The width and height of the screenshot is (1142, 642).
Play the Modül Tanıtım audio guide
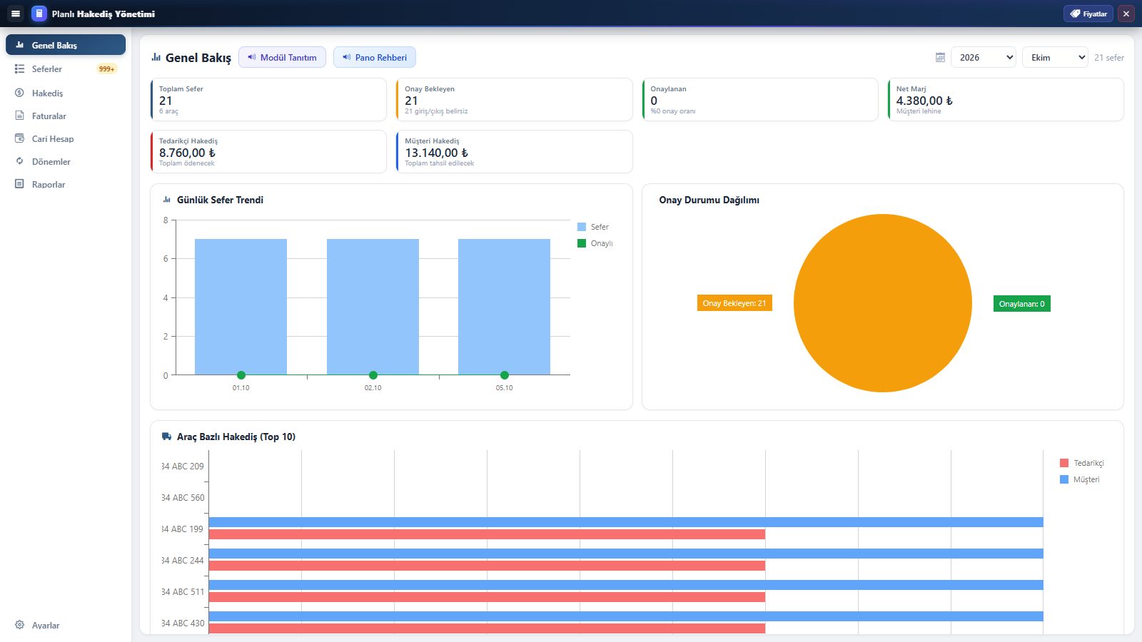(282, 57)
